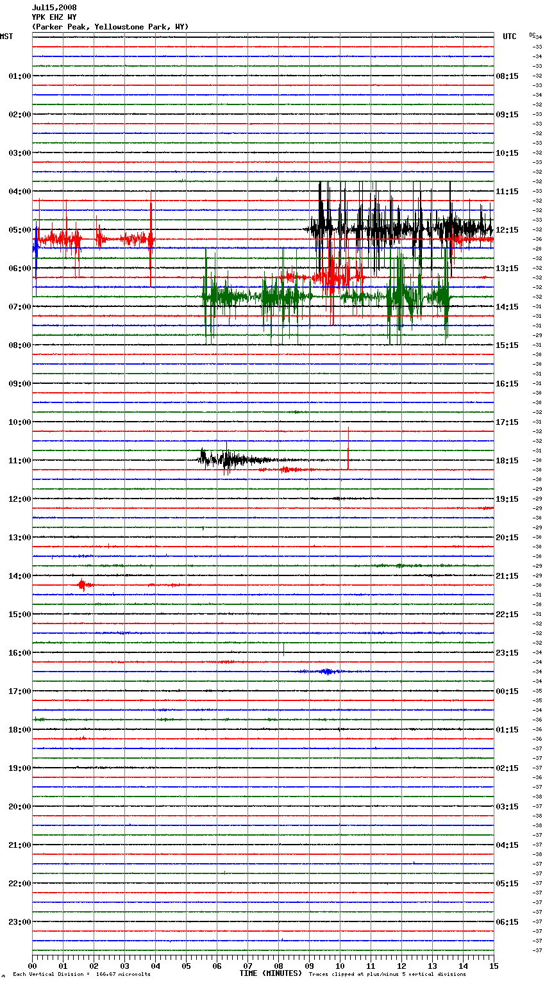The width and height of the screenshot is (545, 983).
Task: Click the TIME (MINUTES) axis title
Action: [271, 973]
